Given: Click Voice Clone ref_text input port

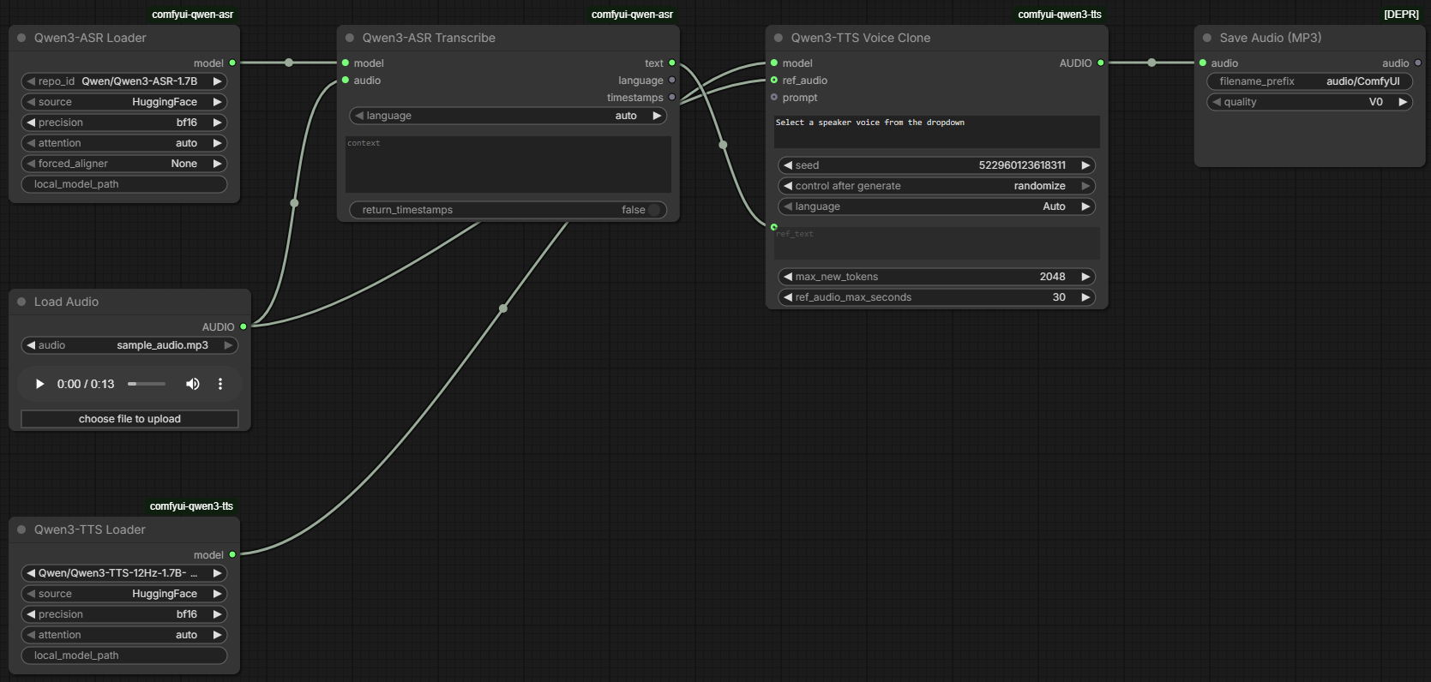Looking at the screenshot, I should tap(774, 227).
